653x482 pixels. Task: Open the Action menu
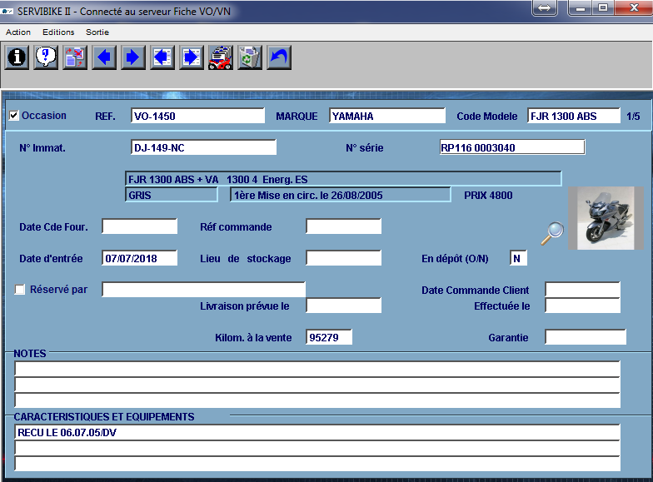click(18, 32)
